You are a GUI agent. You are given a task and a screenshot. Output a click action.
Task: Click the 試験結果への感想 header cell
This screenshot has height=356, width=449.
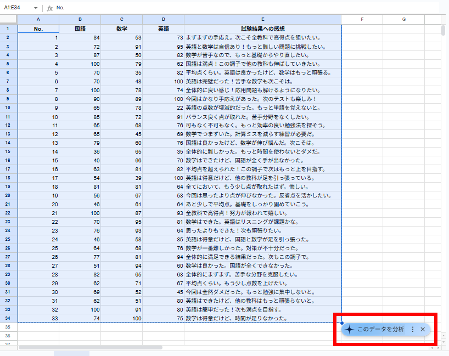coord(262,29)
